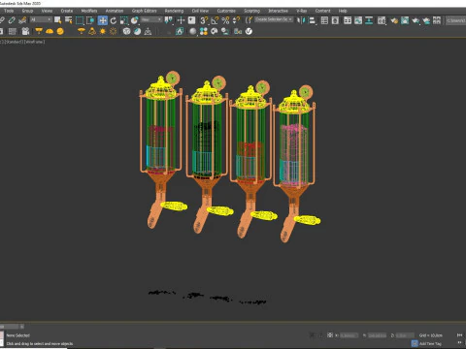Toggle Window/Crossing selection mode

90,20
